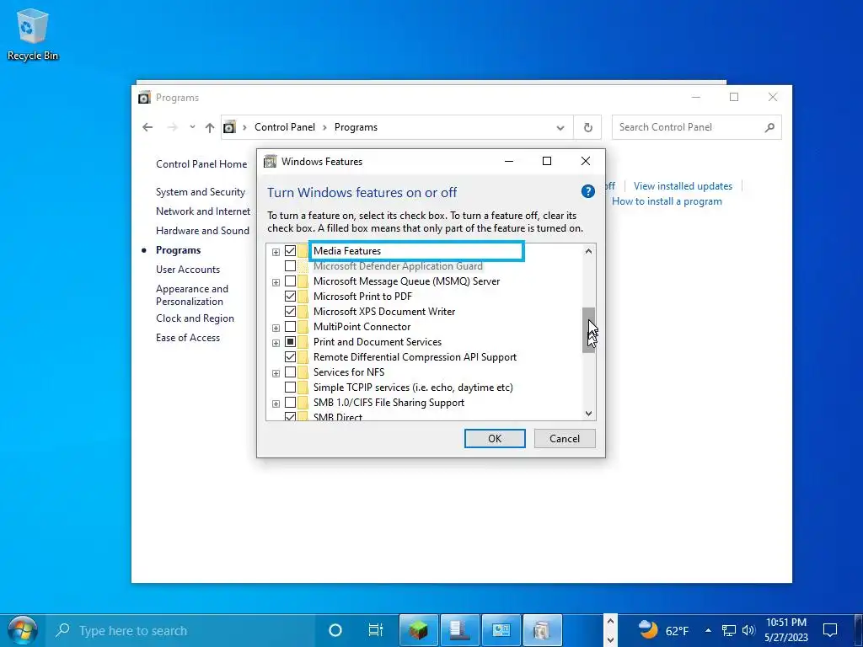Check Microsoft Message Queue (MSMQ) Server
The width and height of the screenshot is (863, 647).
pyautogui.click(x=290, y=281)
